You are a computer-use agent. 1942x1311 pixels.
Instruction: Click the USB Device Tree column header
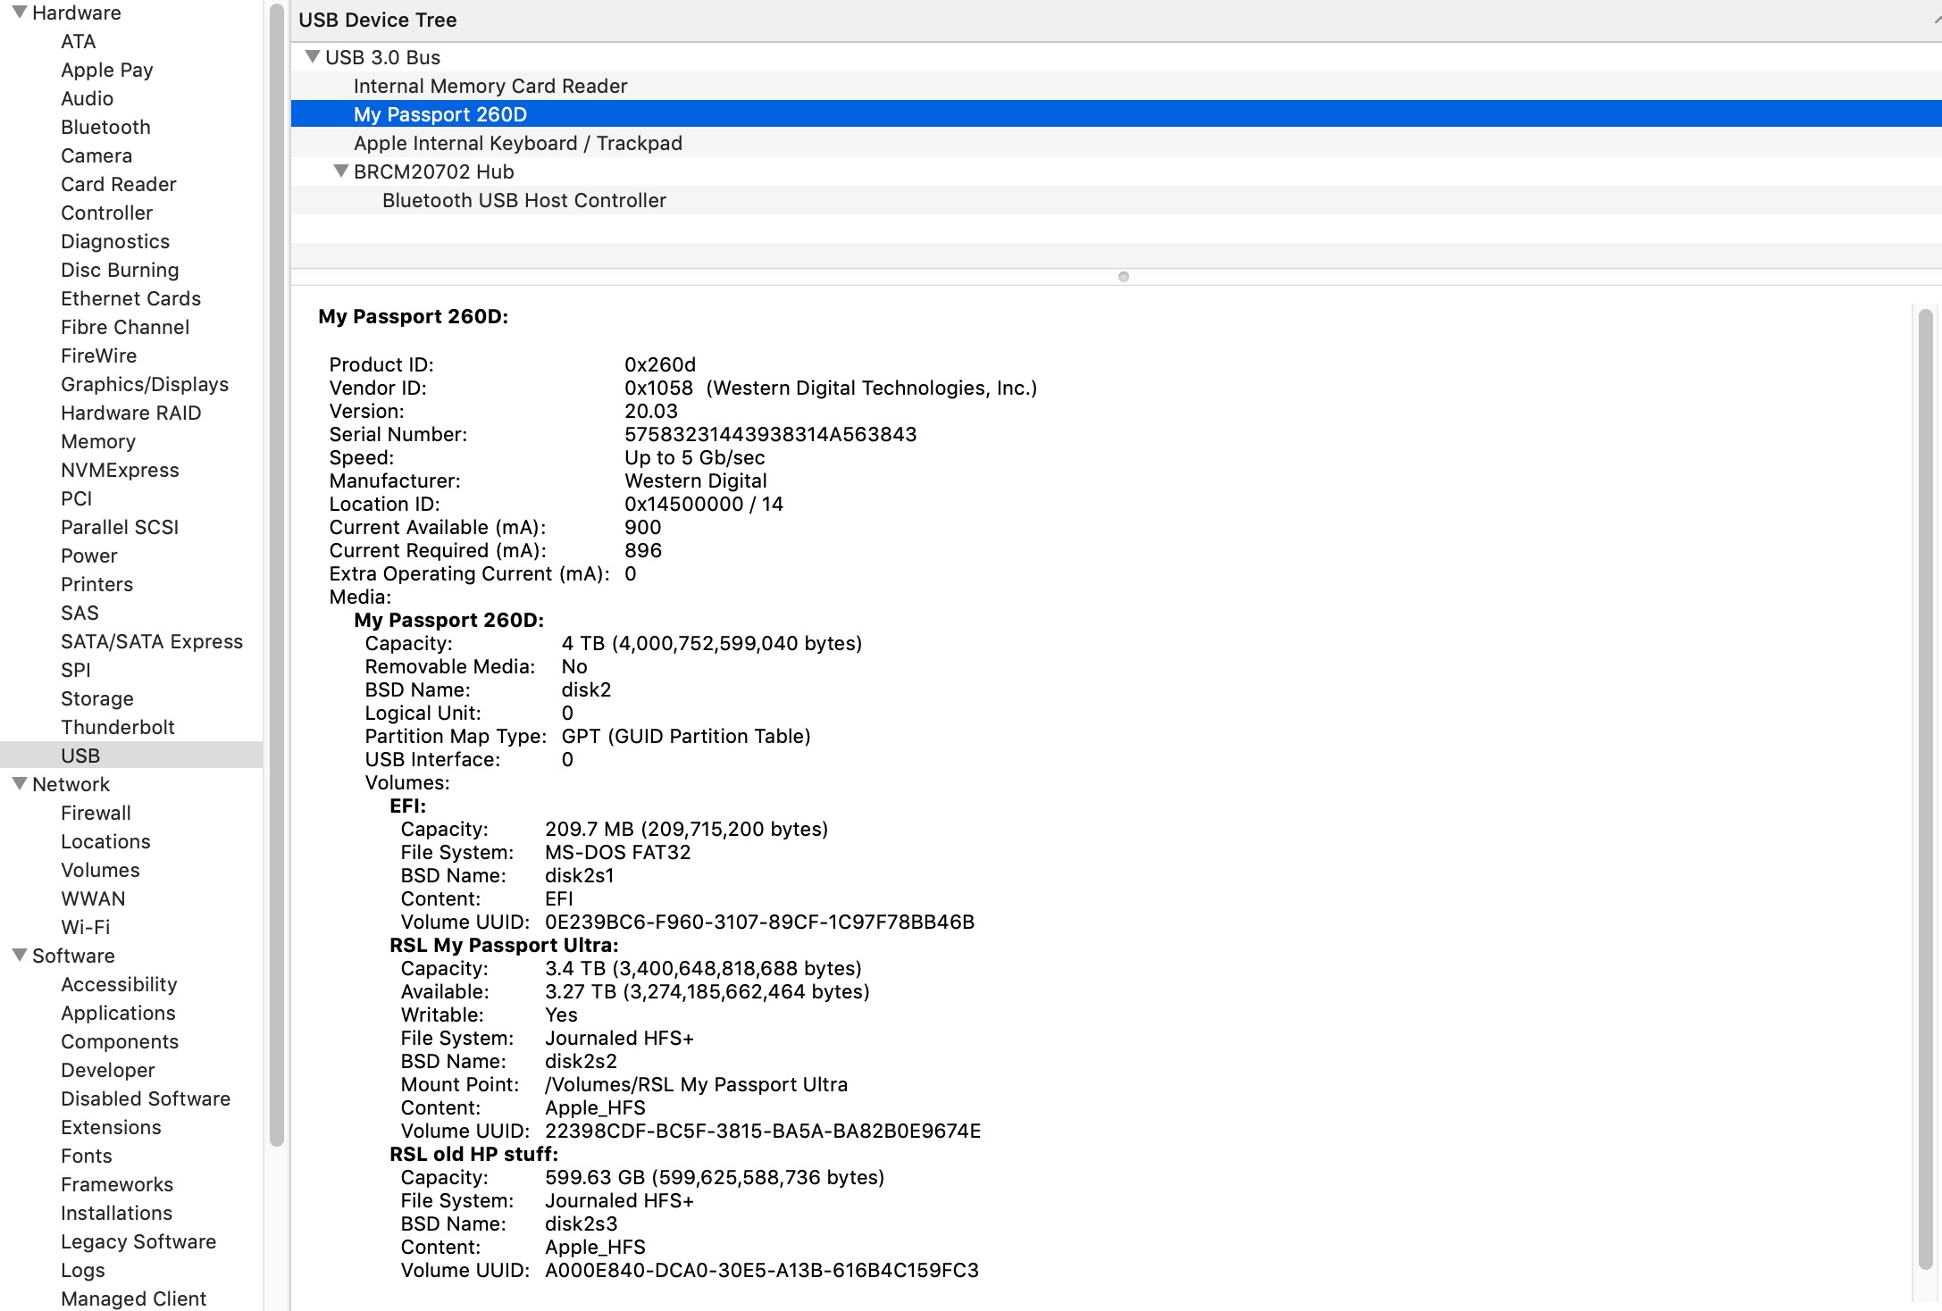tap(1117, 20)
